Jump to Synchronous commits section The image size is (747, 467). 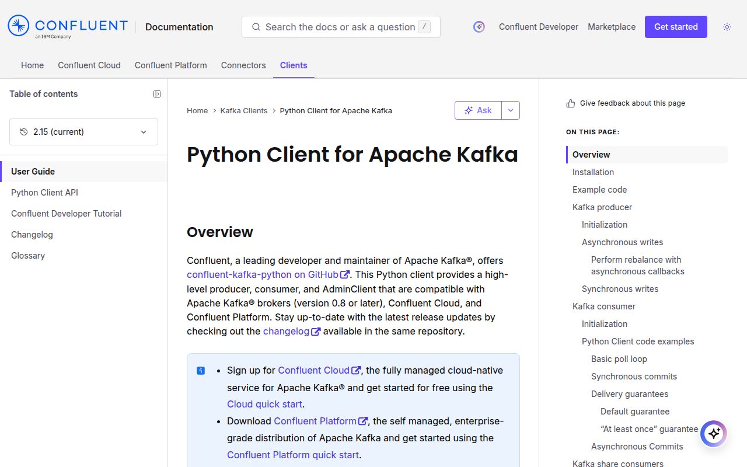pyautogui.click(x=634, y=377)
